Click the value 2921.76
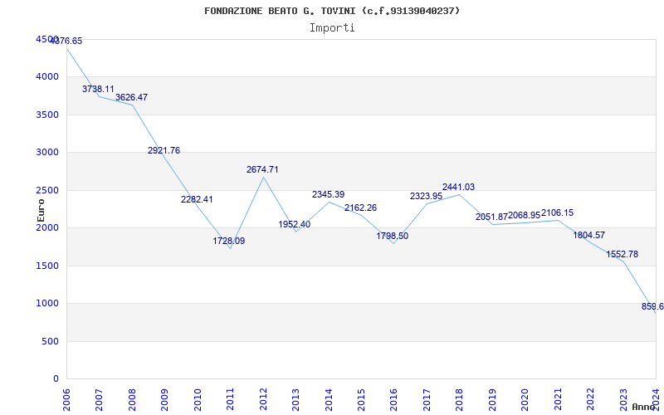The image size is (664, 415). tap(164, 150)
